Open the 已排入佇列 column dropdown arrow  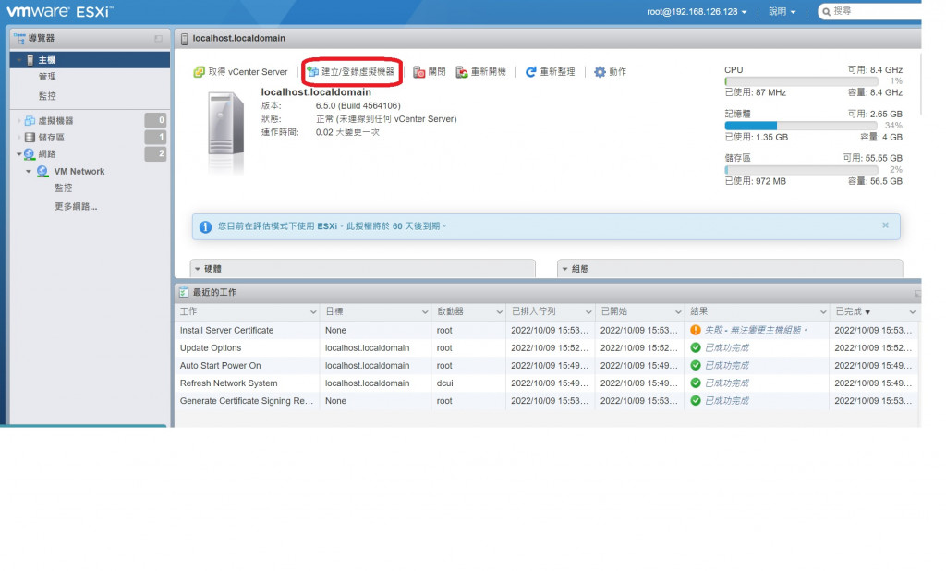588,312
